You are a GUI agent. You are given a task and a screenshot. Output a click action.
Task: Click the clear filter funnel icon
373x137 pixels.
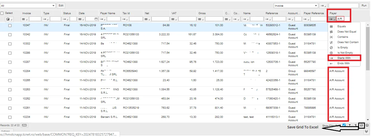356,125
